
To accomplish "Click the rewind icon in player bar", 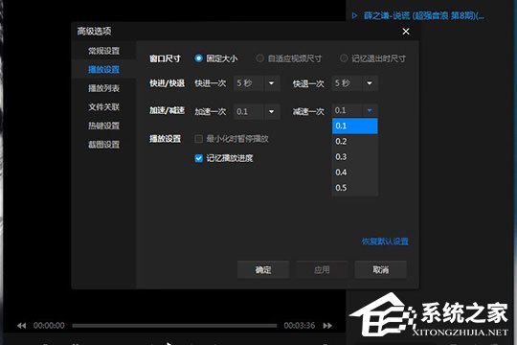I will point(21,326).
